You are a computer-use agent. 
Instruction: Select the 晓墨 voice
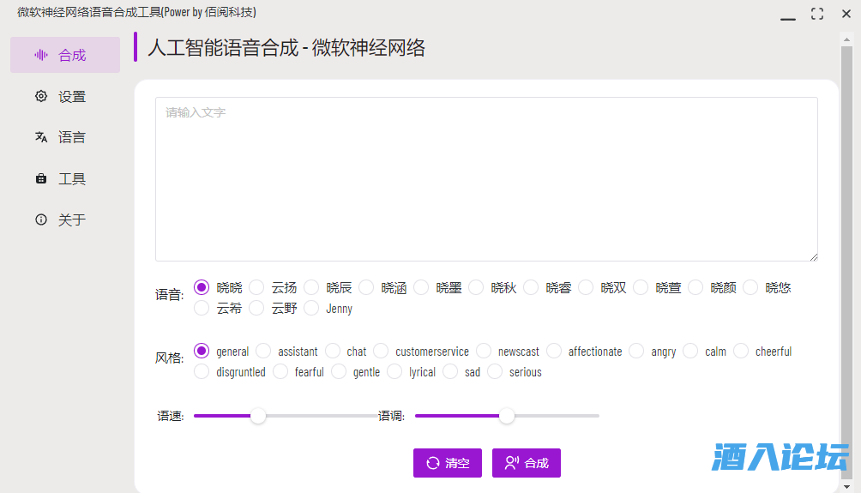422,287
